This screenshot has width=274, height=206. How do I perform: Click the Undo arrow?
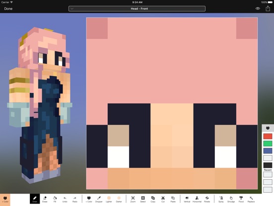tap(65, 199)
